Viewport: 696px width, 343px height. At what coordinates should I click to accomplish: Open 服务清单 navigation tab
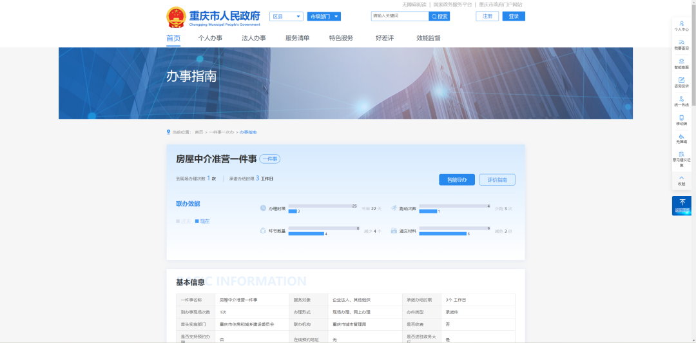click(x=297, y=38)
